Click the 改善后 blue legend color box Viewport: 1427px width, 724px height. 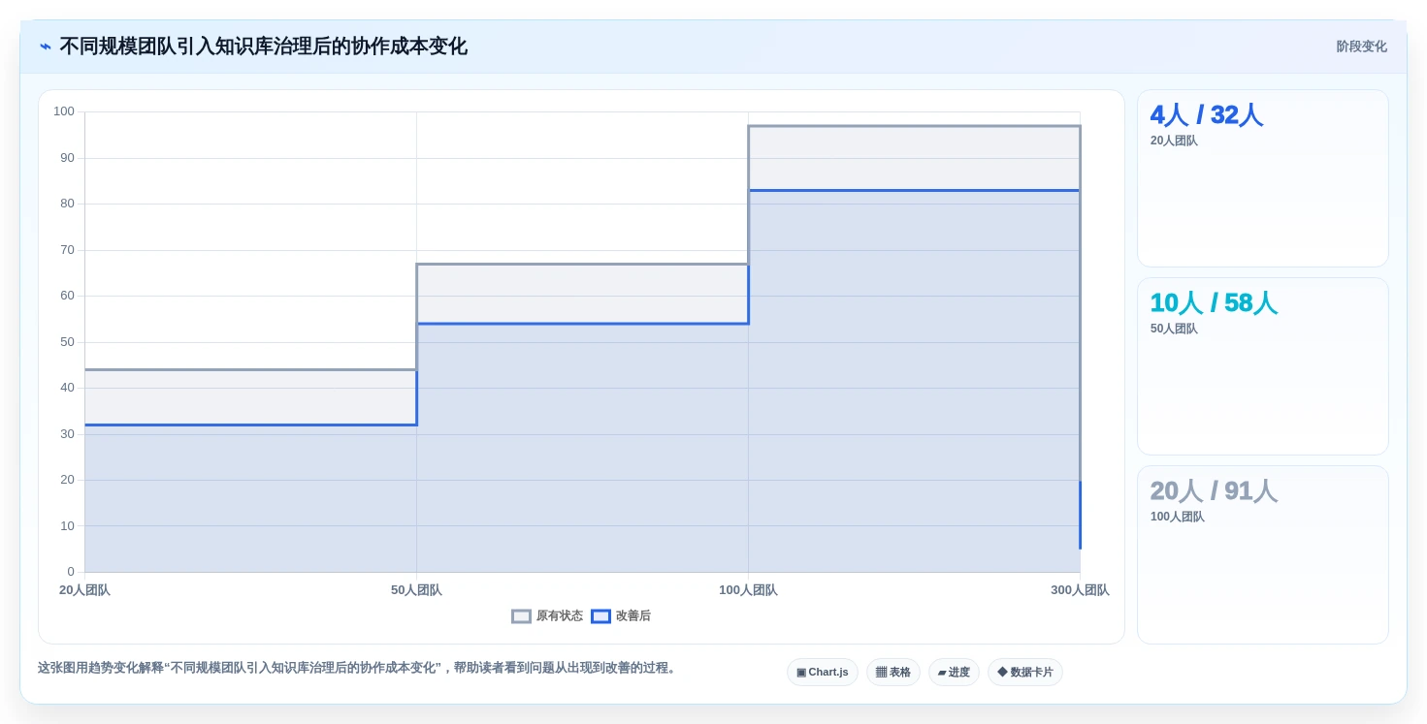coord(601,616)
